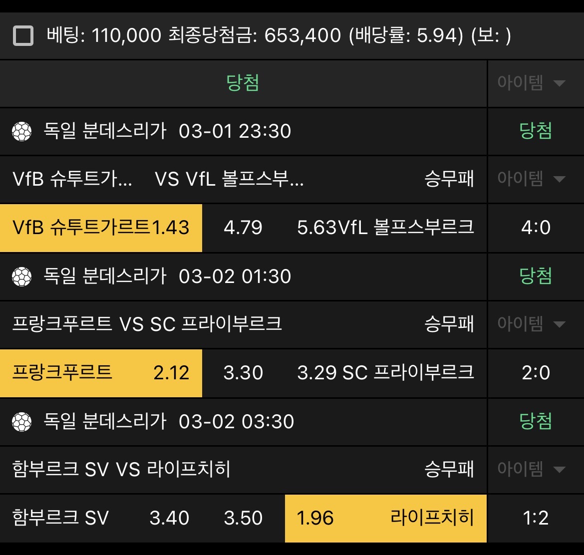Select the highlighted 프랑크푸르트 2.12 odds
The width and height of the screenshot is (584, 555).
100,373
